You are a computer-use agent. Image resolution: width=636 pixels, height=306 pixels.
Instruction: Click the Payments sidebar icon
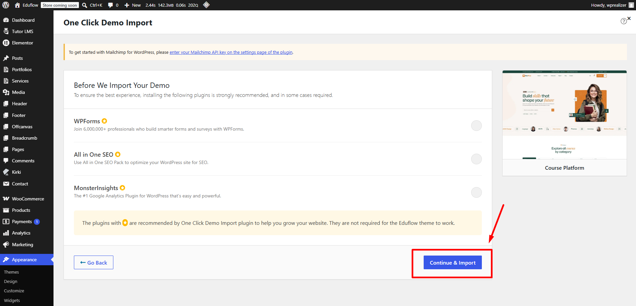(x=6, y=221)
